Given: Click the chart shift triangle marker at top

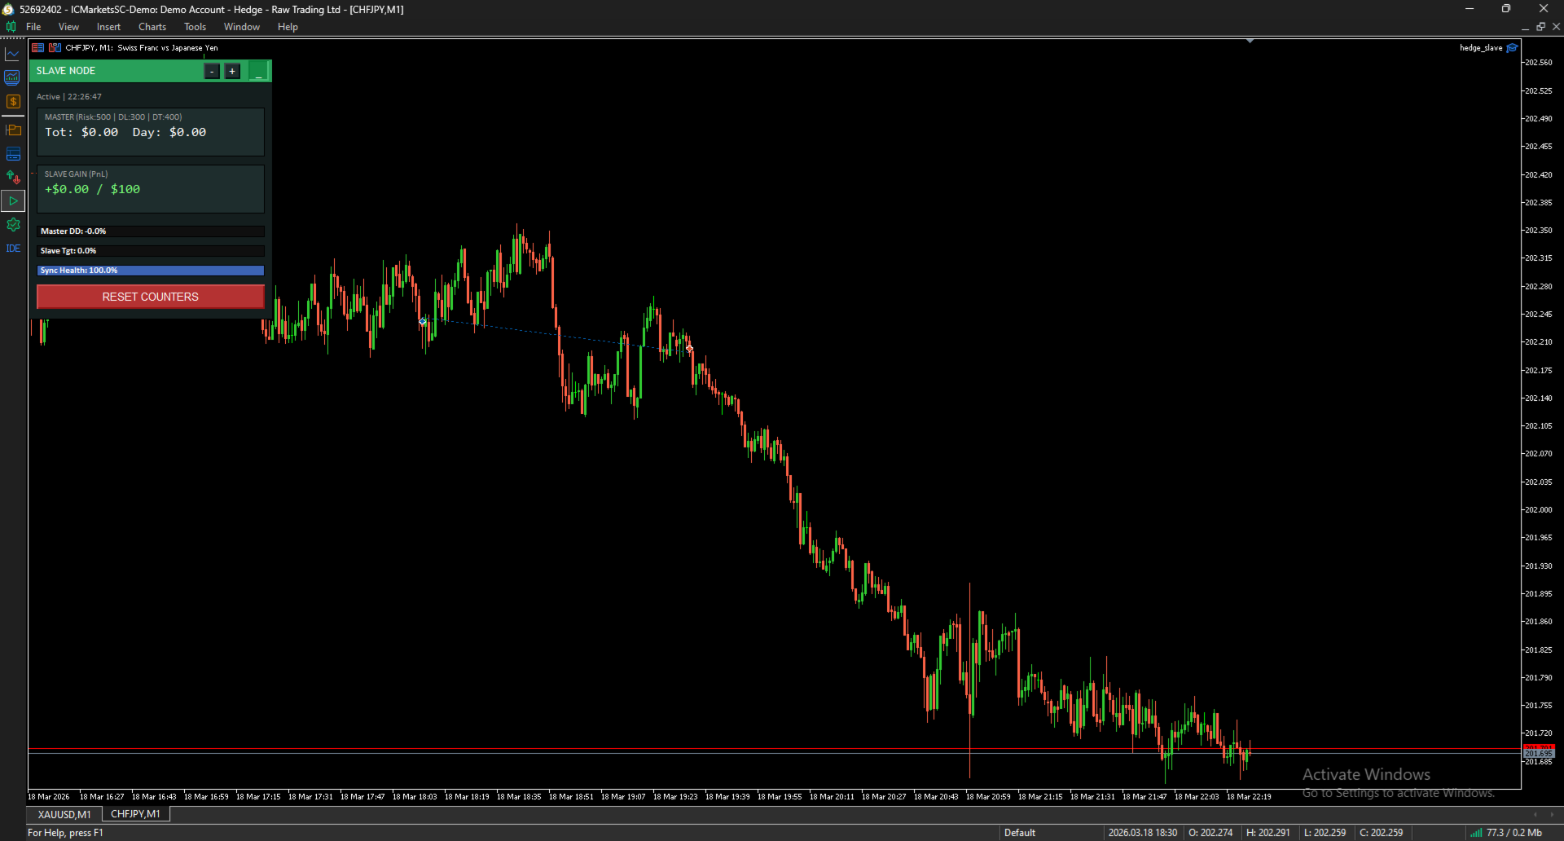Looking at the screenshot, I should click(x=1250, y=41).
